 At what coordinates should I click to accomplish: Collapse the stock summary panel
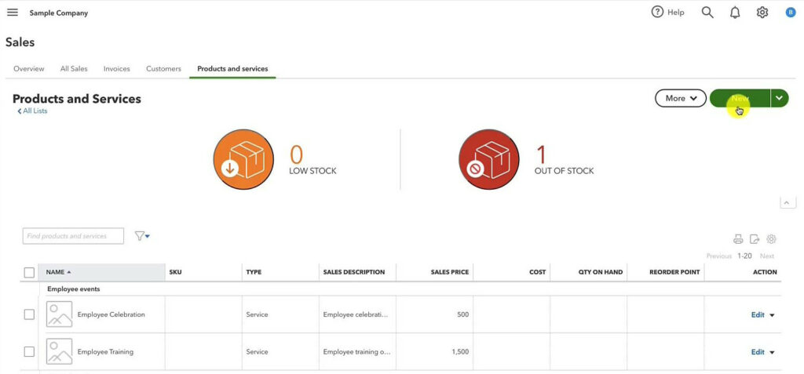coord(788,202)
